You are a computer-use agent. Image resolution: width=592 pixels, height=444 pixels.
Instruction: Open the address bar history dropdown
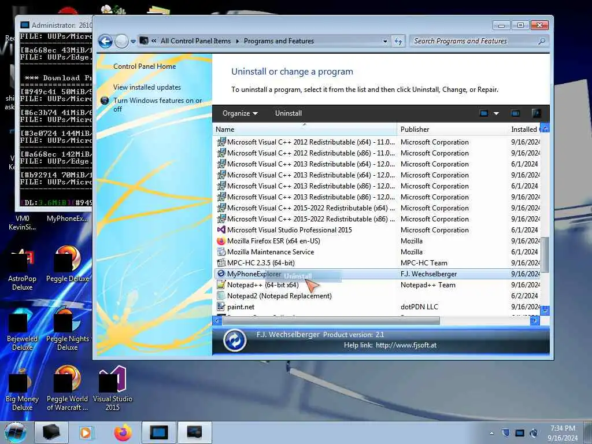tap(384, 41)
